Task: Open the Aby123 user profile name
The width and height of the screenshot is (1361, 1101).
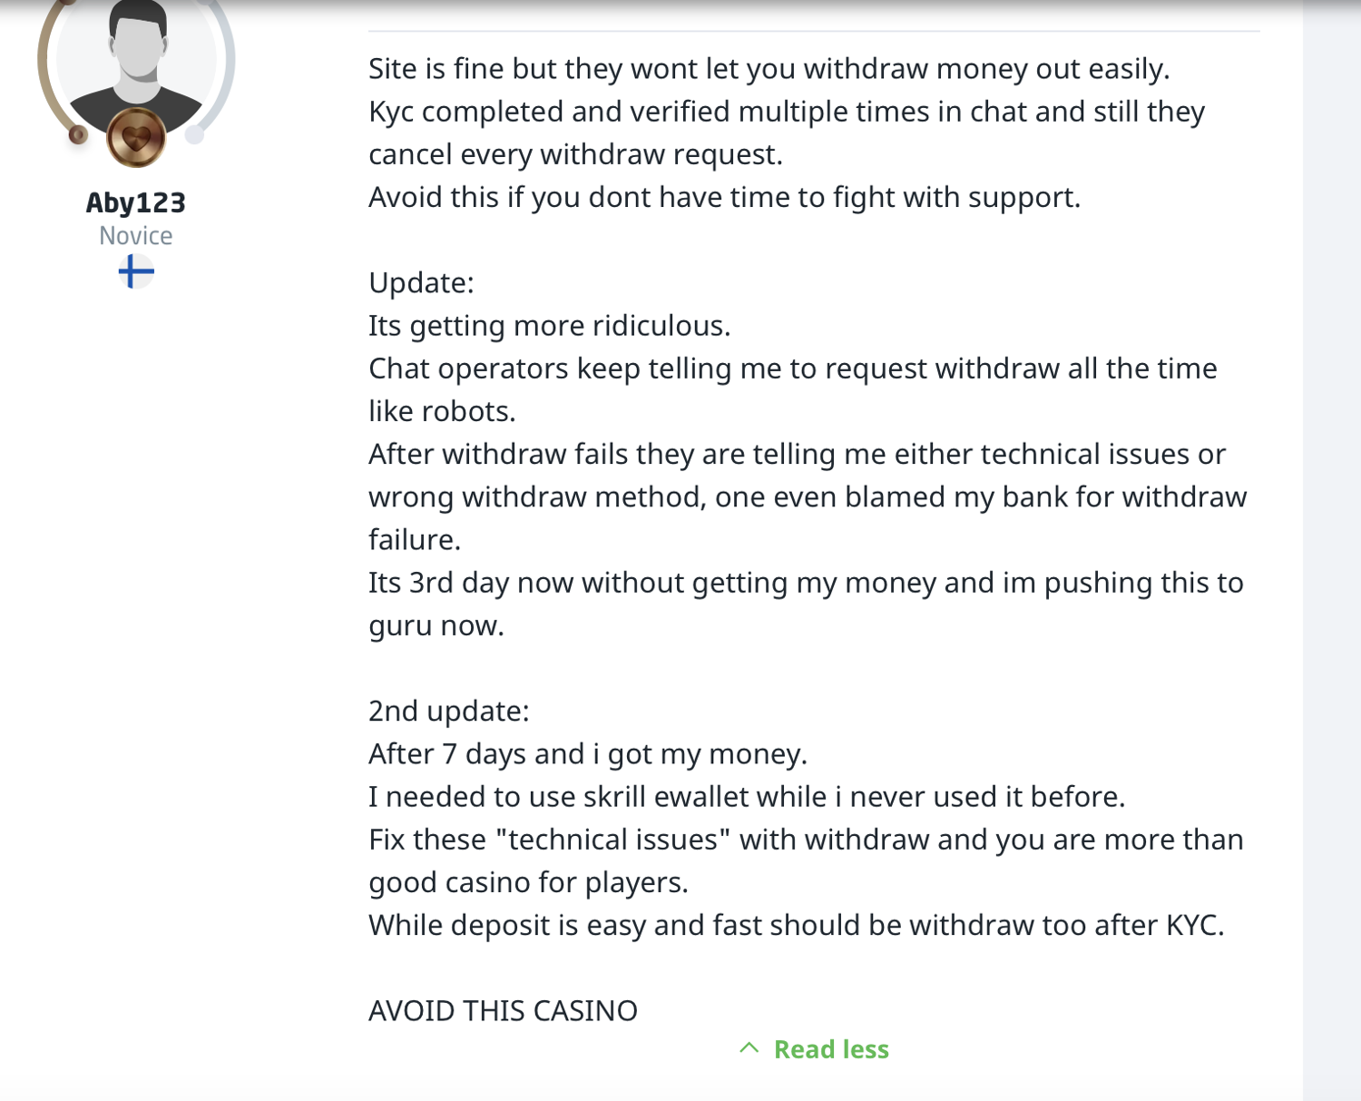Action: (136, 202)
